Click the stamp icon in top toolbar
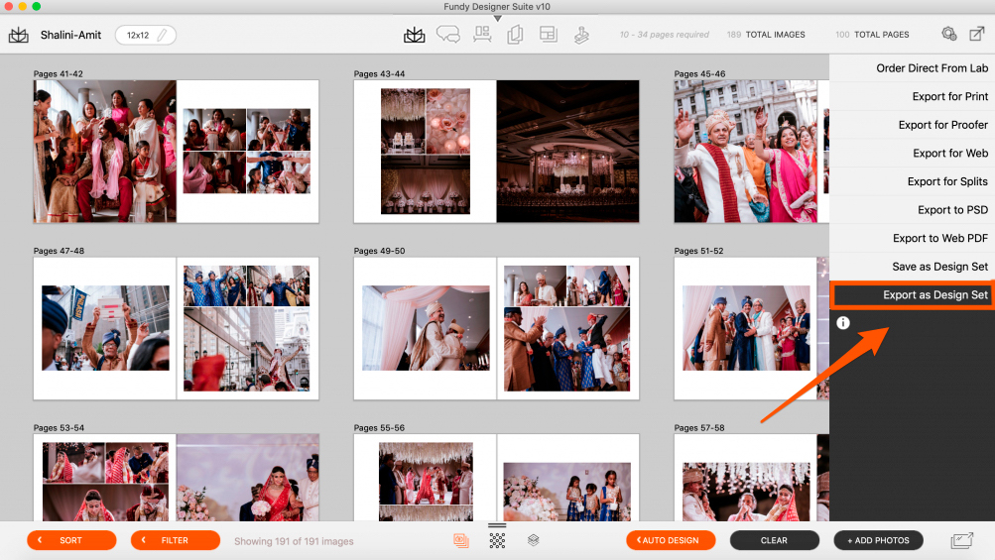This screenshot has height=560, width=995. click(x=581, y=35)
